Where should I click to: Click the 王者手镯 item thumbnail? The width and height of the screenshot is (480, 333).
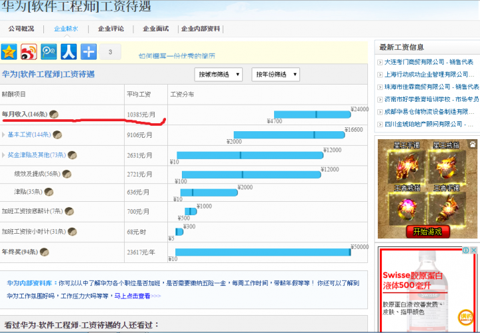click(x=447, y=209)
